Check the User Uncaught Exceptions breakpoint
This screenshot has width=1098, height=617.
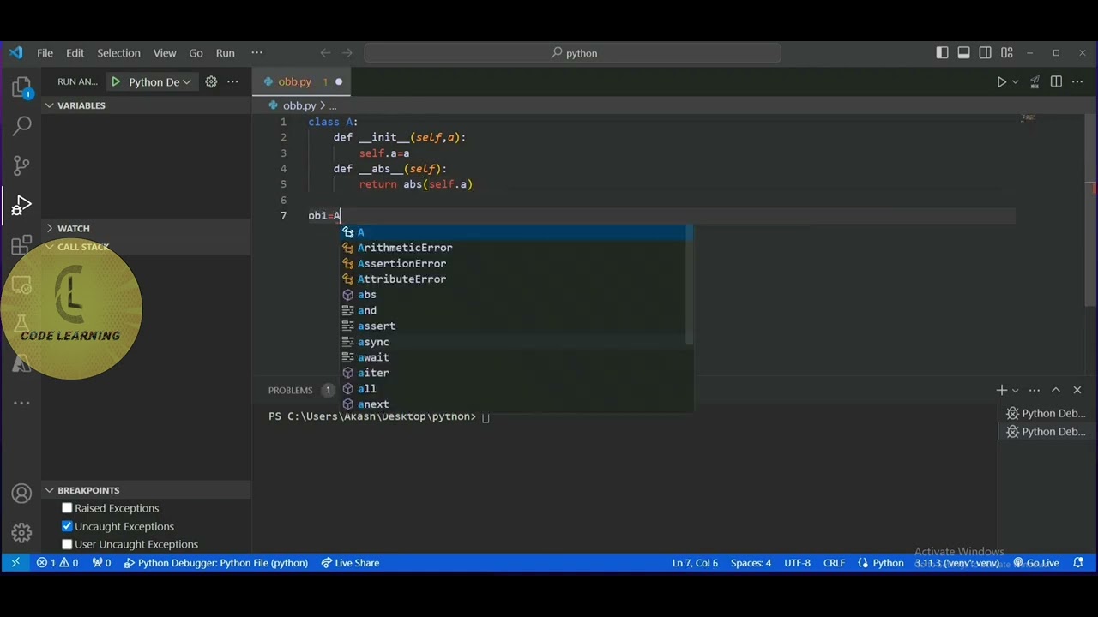tap(67, 544)
